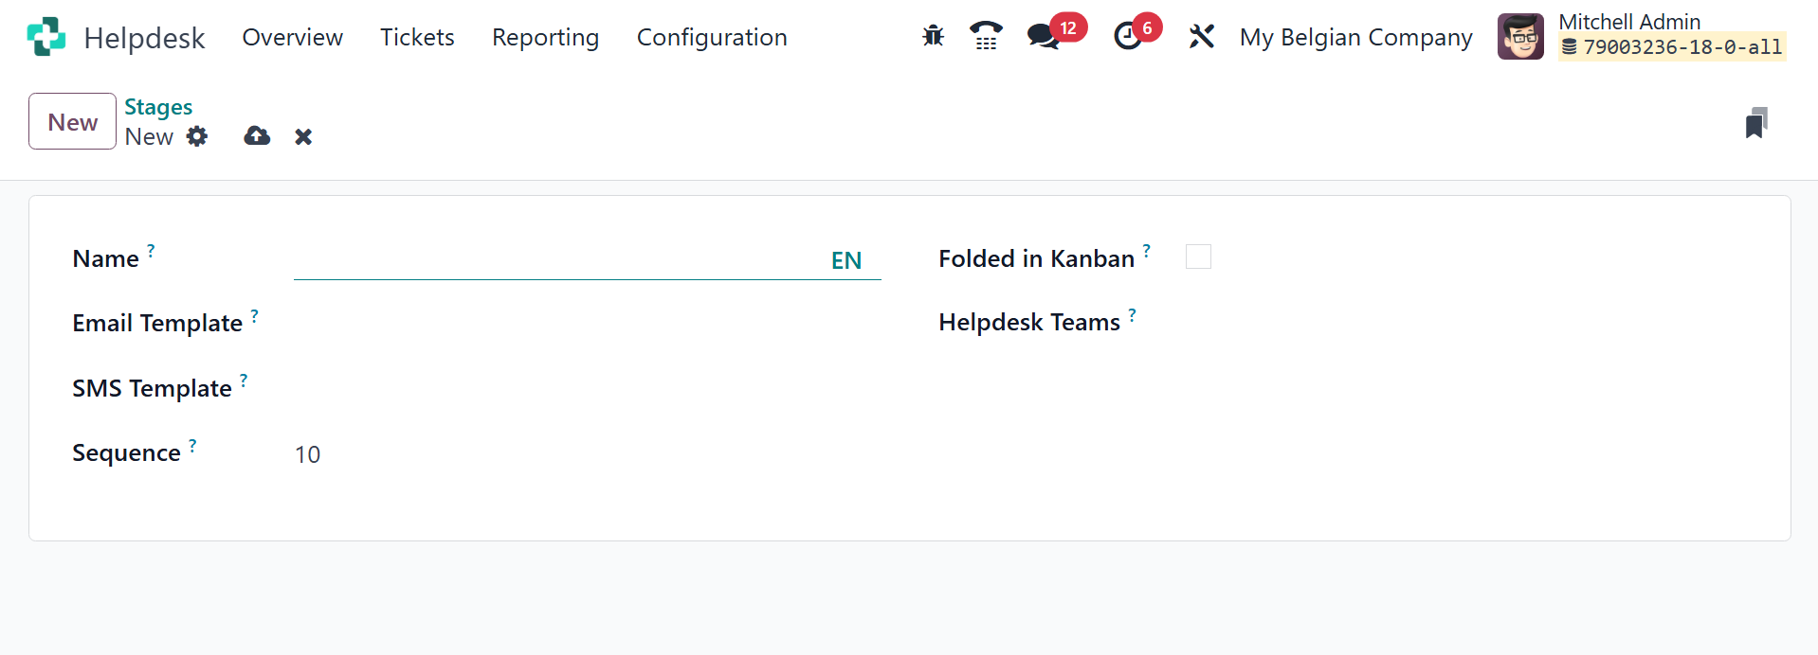The image size is (1818, 655).
Task: Click the gear actions icon beside New
Action: [x=197, y=136]
